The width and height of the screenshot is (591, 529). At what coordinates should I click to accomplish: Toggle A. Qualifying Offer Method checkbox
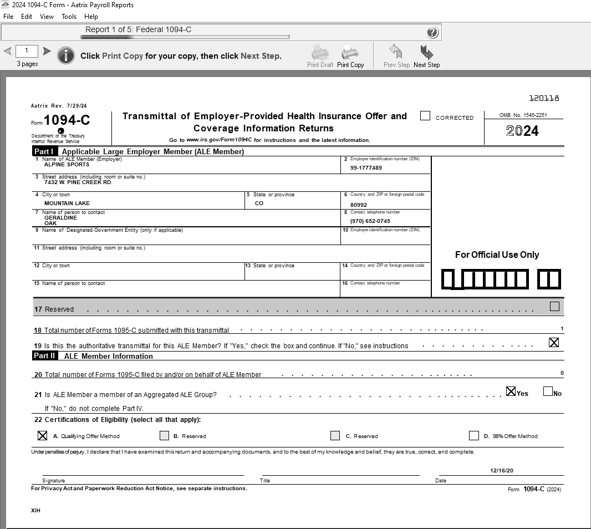pos(43,435)
